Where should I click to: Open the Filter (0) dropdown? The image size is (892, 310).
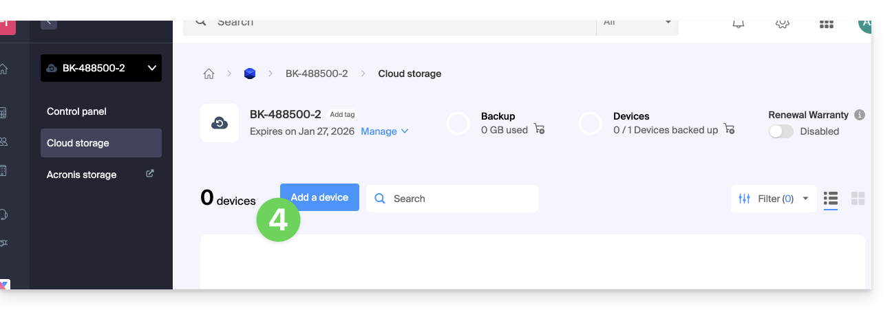pos(774,199)
